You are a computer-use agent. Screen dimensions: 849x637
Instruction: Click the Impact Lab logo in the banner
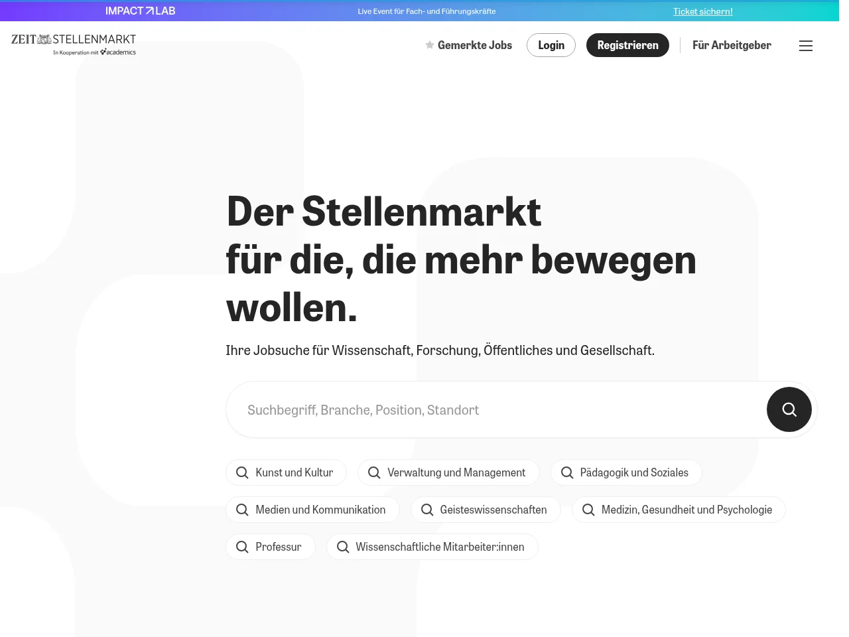141,11
